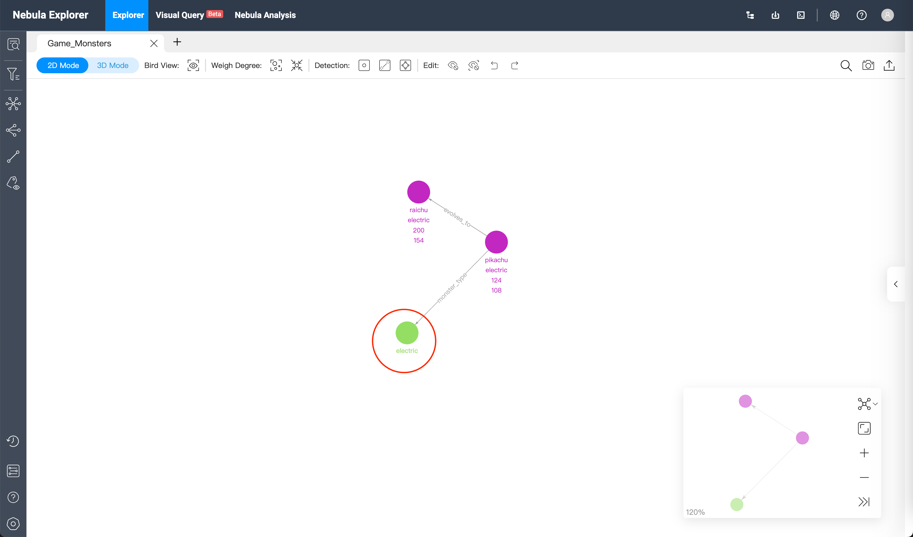Switch to 3D Mode
The width and height of the screenshot is (913, 537).
[x=113, y=65]
